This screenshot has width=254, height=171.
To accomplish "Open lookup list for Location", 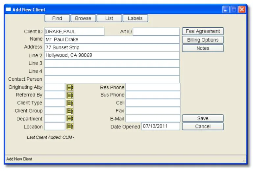I will click(70, 126).
